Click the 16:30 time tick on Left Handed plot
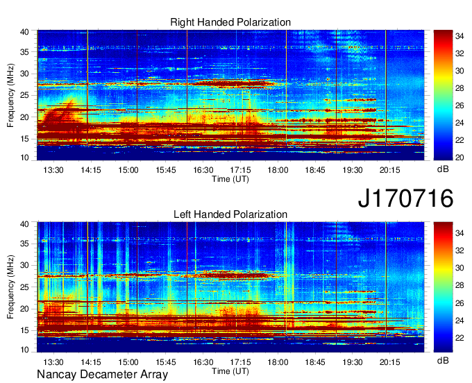The width and height of the screenshot is (472, 383). coord(203,361)
